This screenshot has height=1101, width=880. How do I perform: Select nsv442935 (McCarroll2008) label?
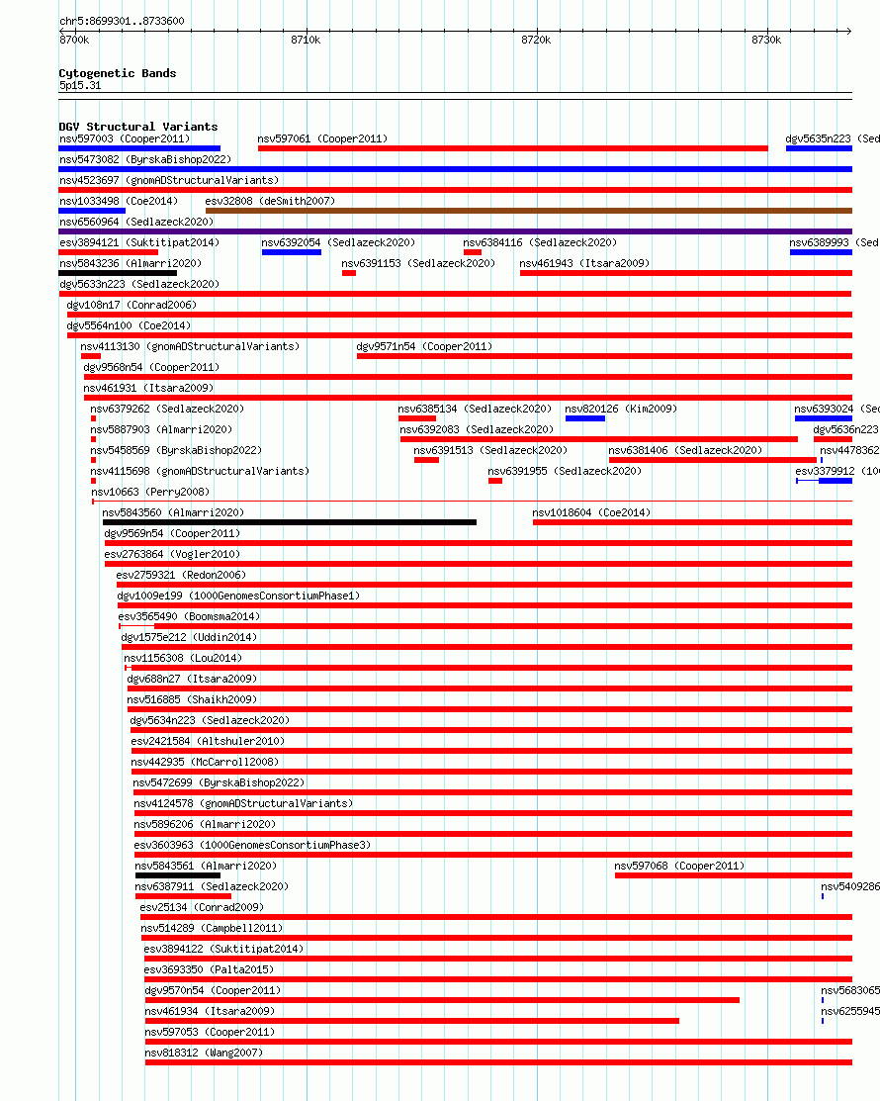pyautogui.click(x=205, y=762)
